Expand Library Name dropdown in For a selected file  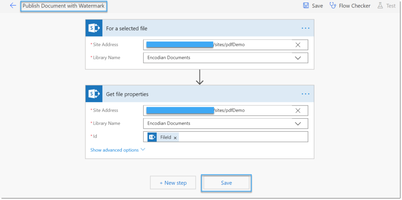(298, 58)
